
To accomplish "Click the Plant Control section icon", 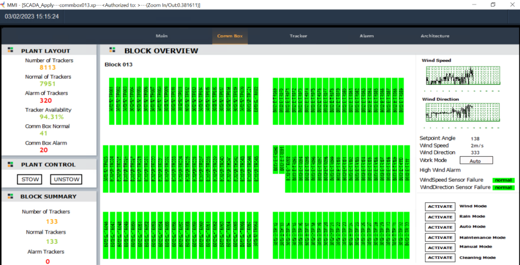I will coord(11,164).
